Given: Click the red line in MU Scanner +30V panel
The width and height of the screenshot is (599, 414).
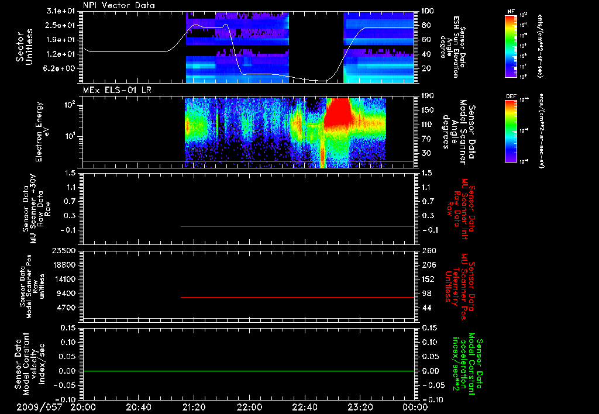Looking at the screenshot, I should (x=297, y=226).
